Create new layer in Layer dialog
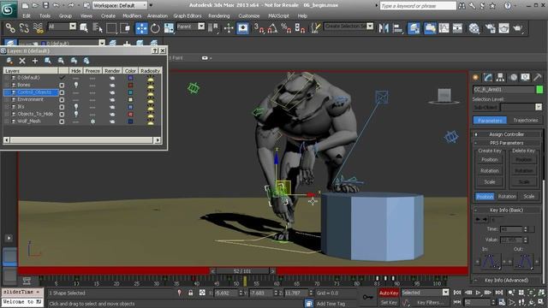This screenshot has width=548, height=308. pos(9,61)
